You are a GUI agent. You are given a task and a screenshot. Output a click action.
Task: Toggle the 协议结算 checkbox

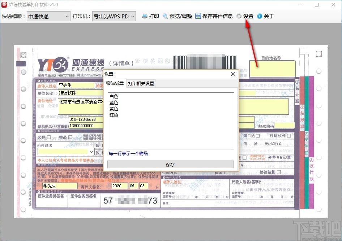tap(279, 172)
